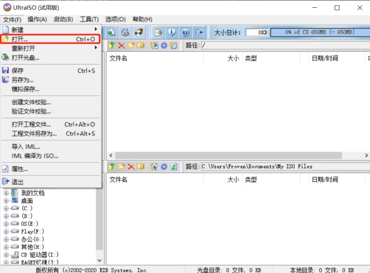
Task: Choose IML 编译为 ISO... menu entry
Action: click(x=50, y=155)
